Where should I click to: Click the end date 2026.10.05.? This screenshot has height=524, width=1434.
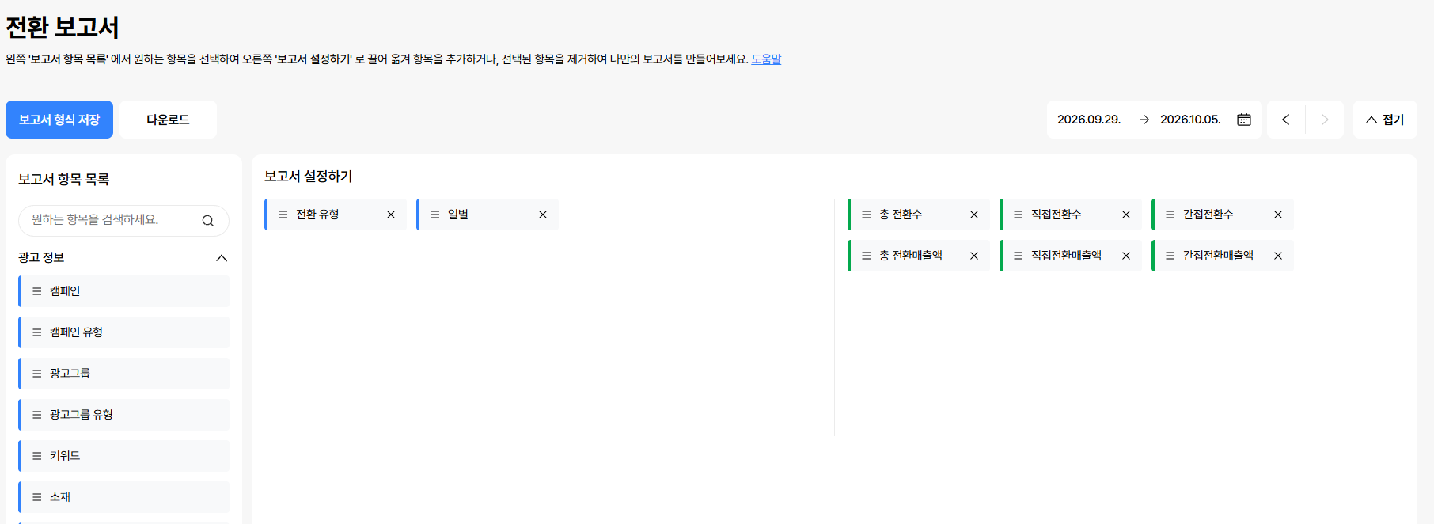point(1190,120)
